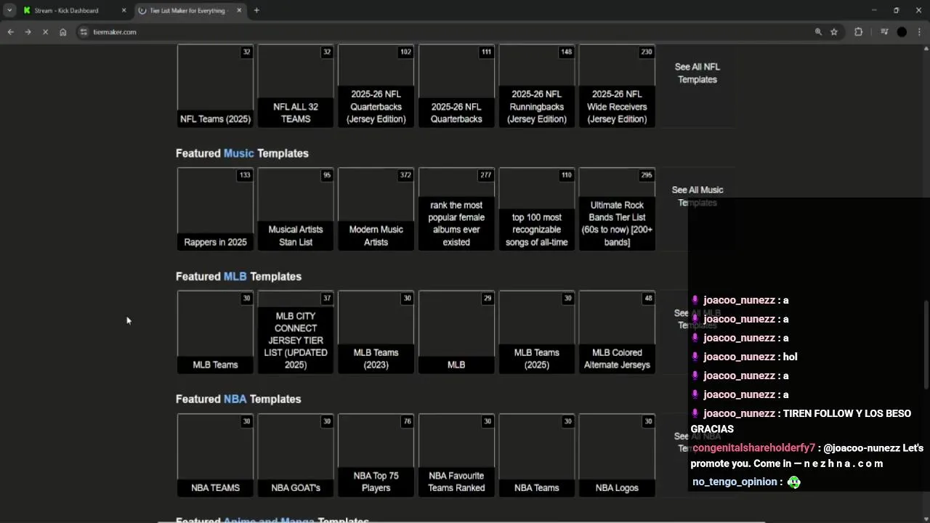
Task: Click the NBA link in Featured heading
Action: pos(235,400)
